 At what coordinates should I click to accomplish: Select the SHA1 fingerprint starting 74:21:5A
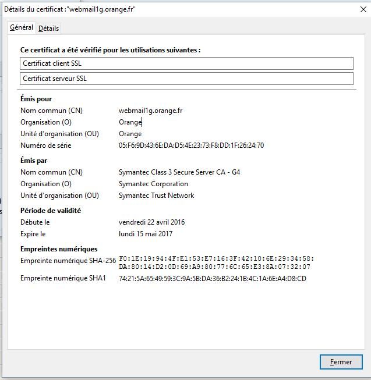213,279
